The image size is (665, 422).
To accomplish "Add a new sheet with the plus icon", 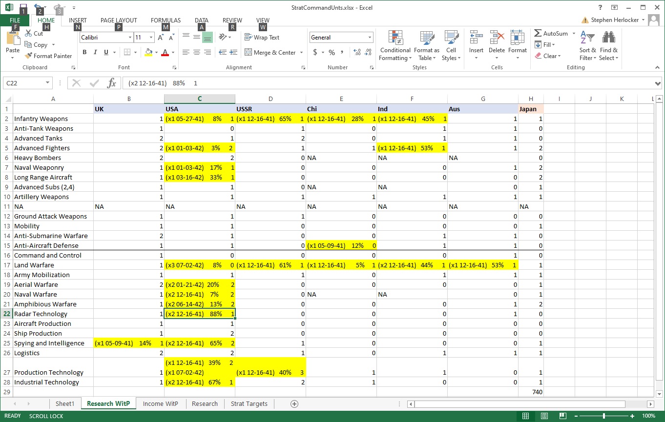I will pos(294,404).
